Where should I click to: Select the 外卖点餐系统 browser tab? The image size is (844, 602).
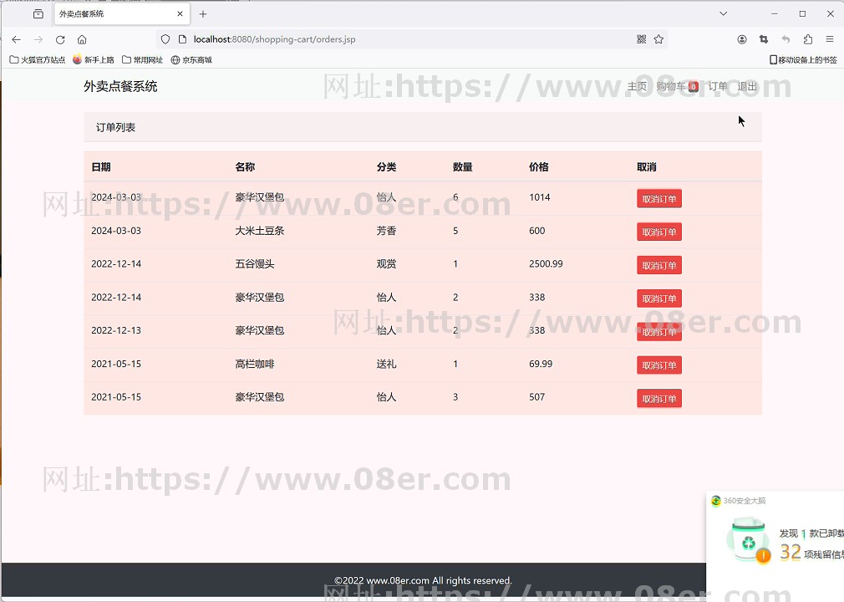122,14
